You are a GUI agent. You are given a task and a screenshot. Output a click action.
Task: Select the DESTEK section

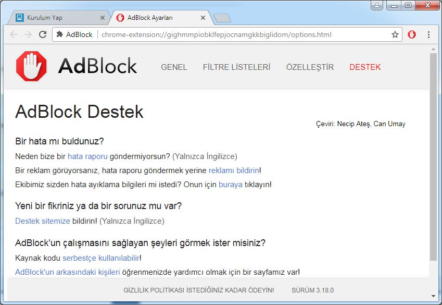pos(365,67)
